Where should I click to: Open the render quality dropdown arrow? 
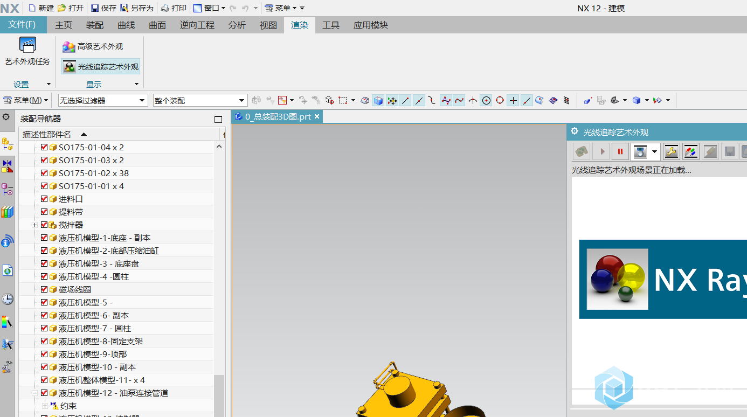point(655,152)
